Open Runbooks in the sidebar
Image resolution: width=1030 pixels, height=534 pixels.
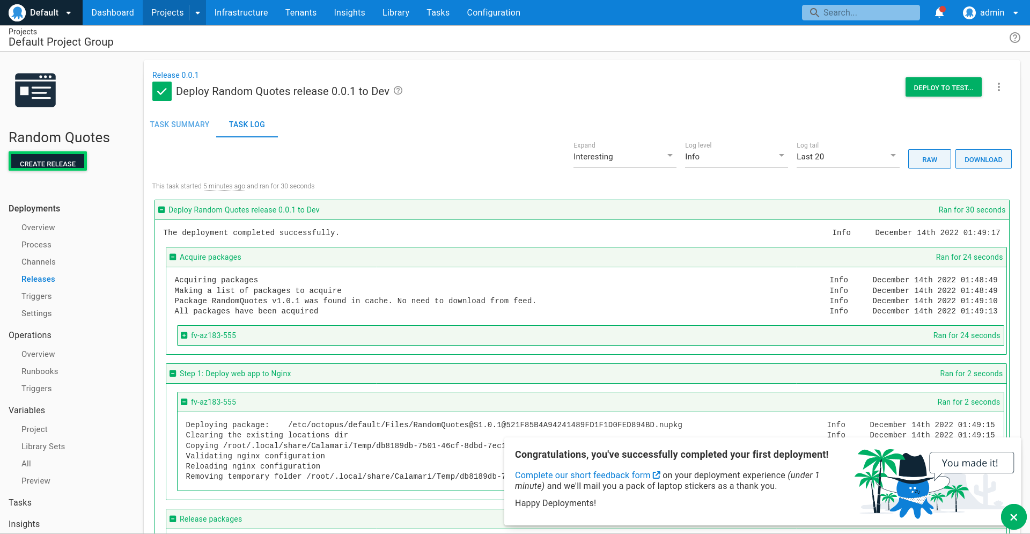tap(40, 371)
